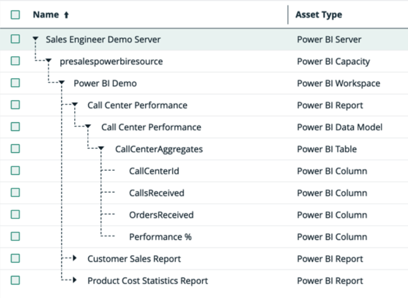This screenshot has width=408, height=298.
Task: Toggle the select-all checkbox in header
Action: [x=15, y=15]
